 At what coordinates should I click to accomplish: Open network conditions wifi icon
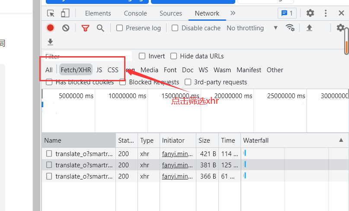click(290, 28)
